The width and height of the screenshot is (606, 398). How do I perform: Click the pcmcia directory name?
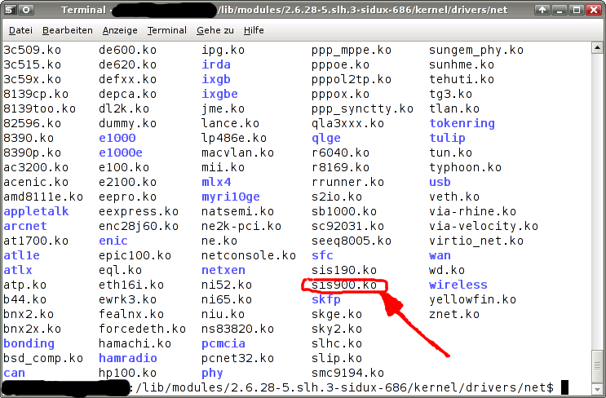[223, 343]
